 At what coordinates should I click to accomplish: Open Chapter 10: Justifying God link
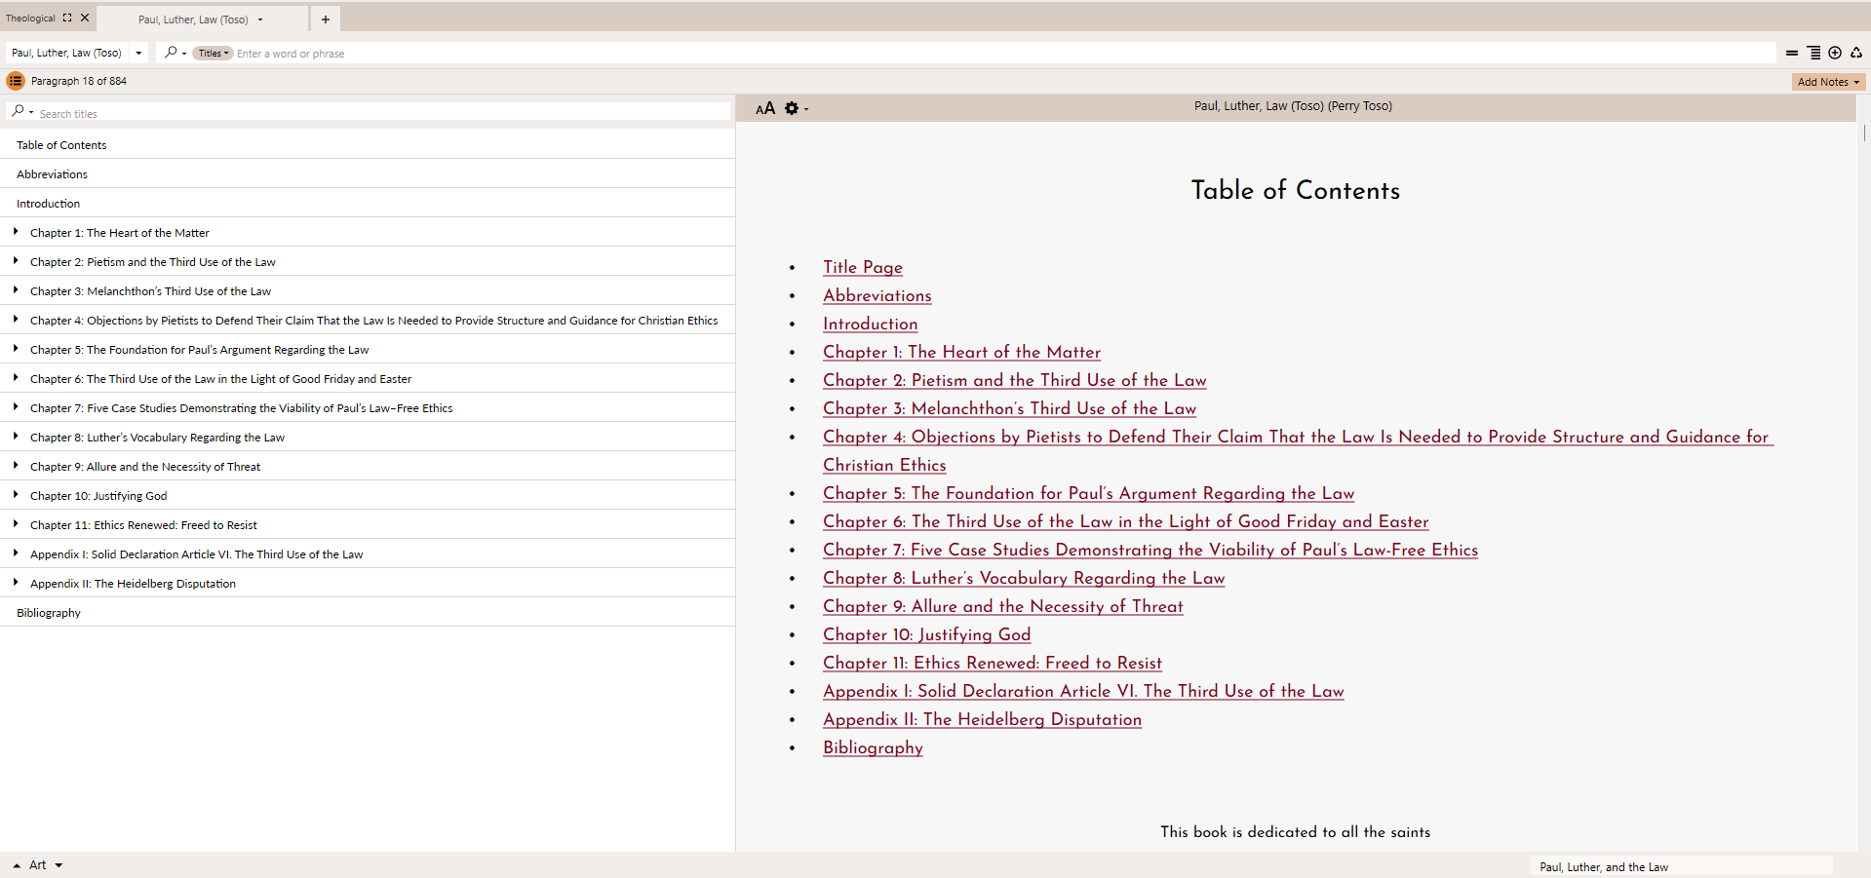point(927,634)
